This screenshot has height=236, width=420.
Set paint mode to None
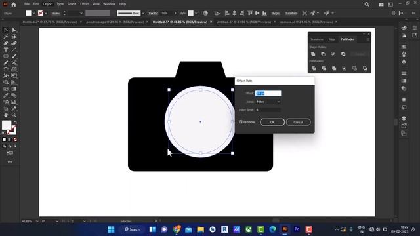(15, 140)
